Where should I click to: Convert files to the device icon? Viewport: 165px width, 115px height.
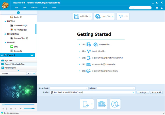[86, 104]
